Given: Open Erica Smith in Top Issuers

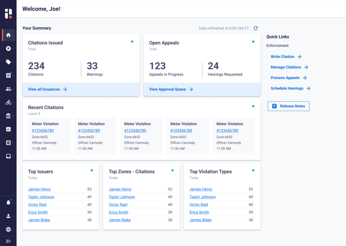Looking at the screenshot, I should [38, 212].
